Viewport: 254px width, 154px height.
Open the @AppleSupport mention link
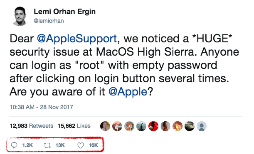77,39
